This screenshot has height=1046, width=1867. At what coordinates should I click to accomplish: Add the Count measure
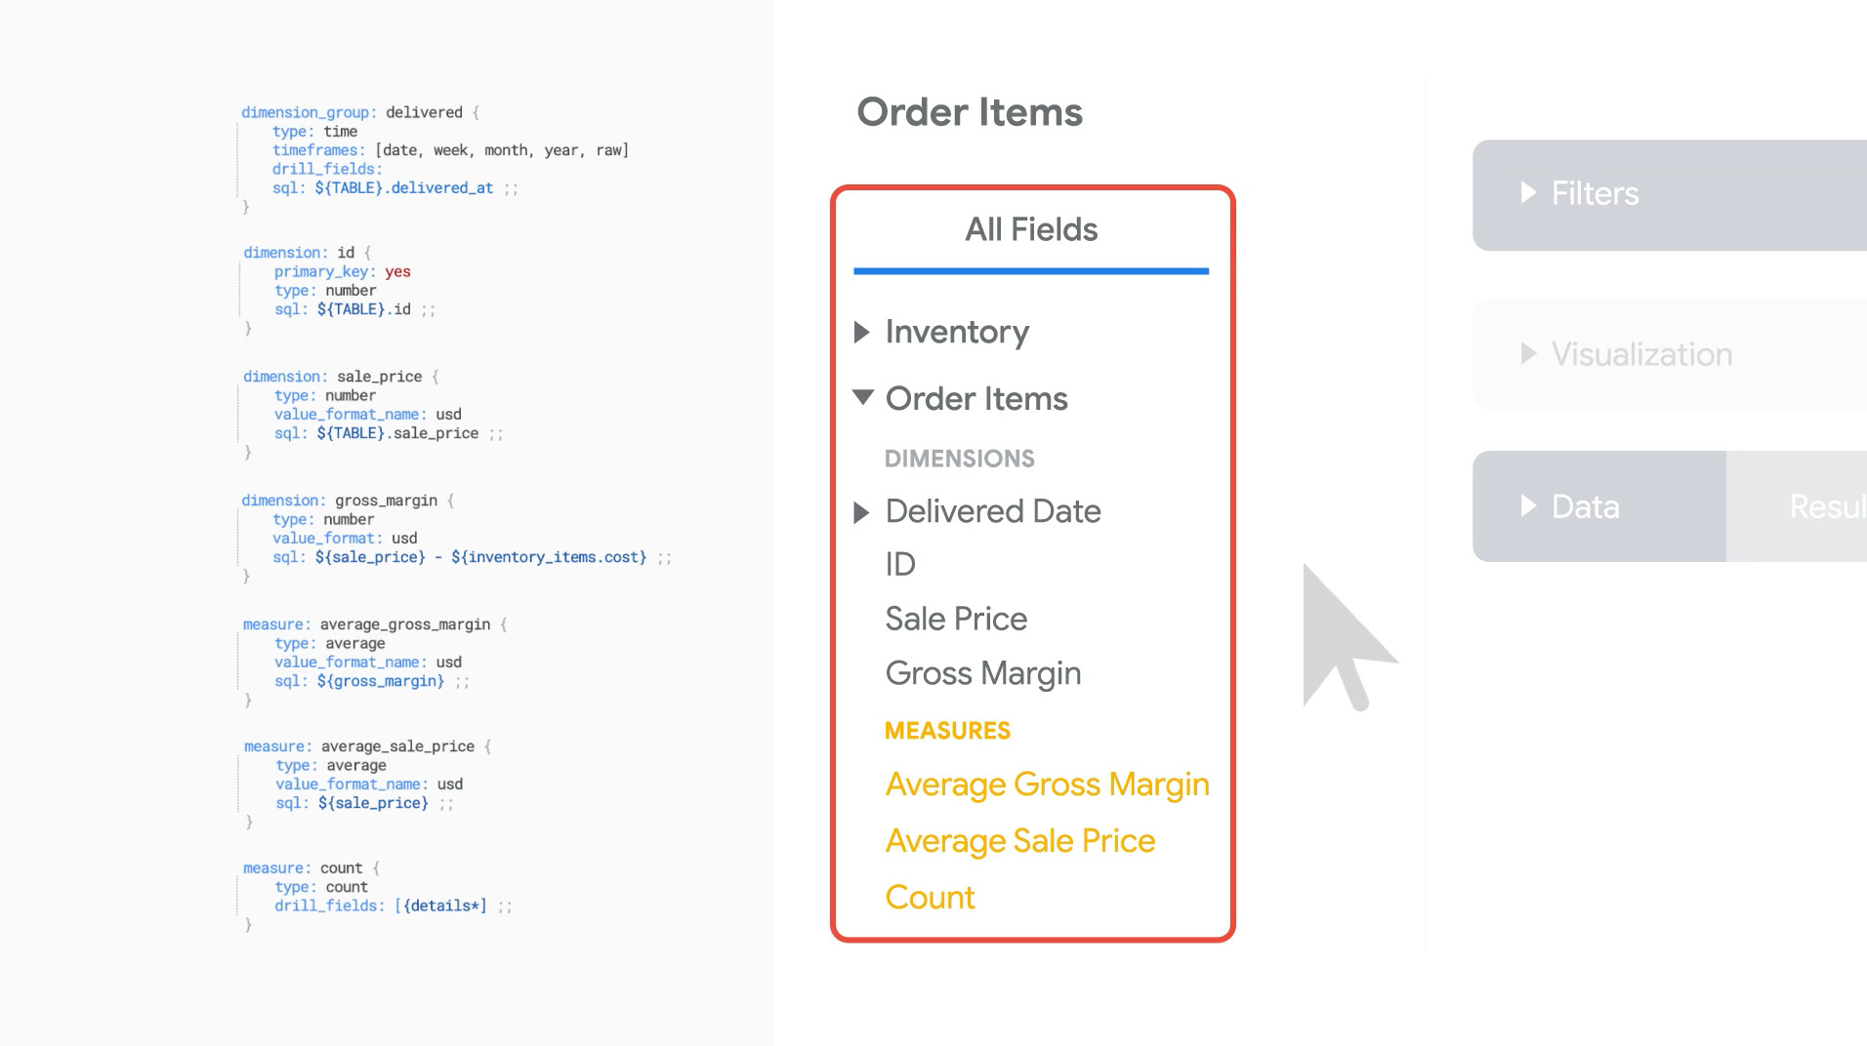[x=930, y=898]
